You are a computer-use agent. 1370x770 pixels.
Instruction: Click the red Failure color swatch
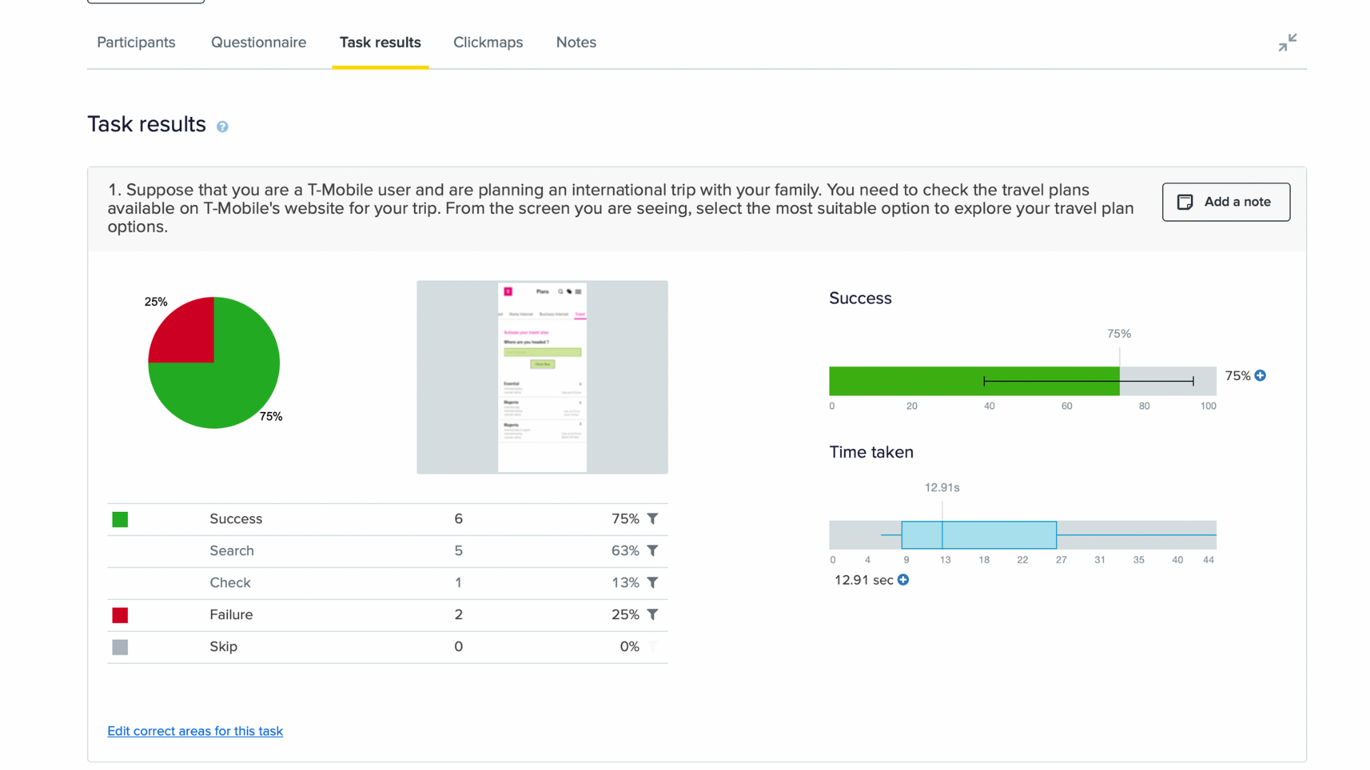pos(120,615)
